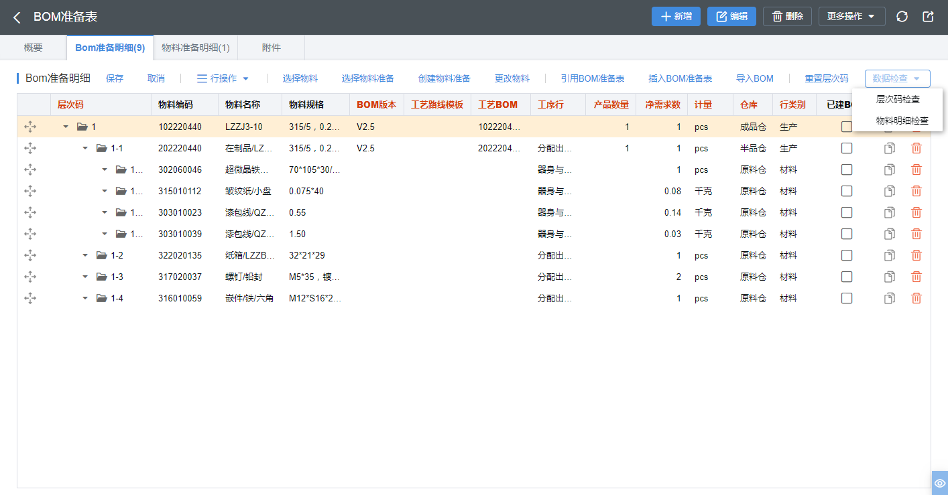This screenshot has width=948, height=495.
Task: Check 已建BOM box for row 202220440
Action: pos(847,148)
